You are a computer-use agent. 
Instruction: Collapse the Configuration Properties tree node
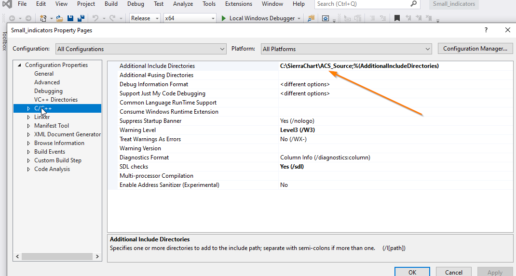(19, 65)
